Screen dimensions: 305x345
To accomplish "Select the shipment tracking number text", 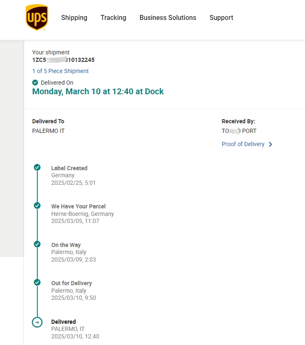I will pyautogui.click(x=63, y=60).
